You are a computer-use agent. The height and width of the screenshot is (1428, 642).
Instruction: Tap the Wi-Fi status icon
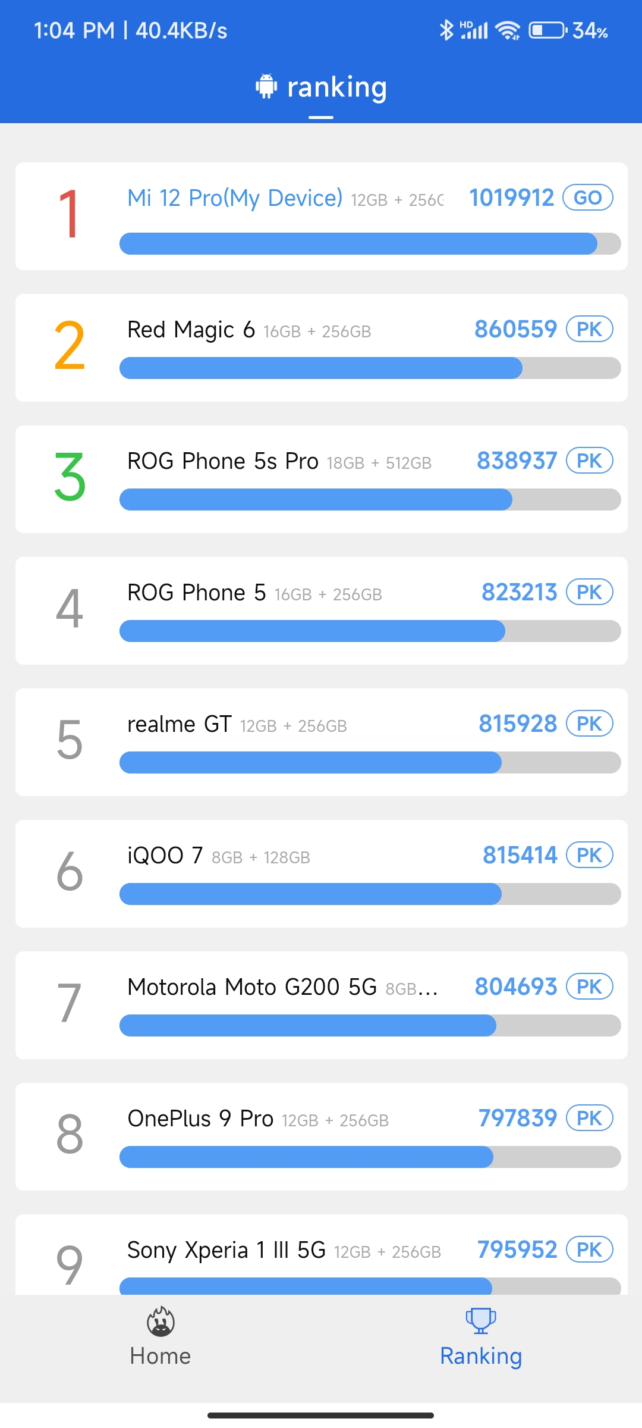click(x=508, y=30)
